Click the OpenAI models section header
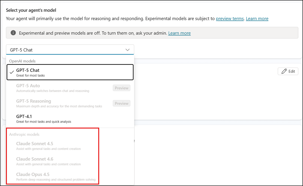The image size is (303, 186). [22, 61]
